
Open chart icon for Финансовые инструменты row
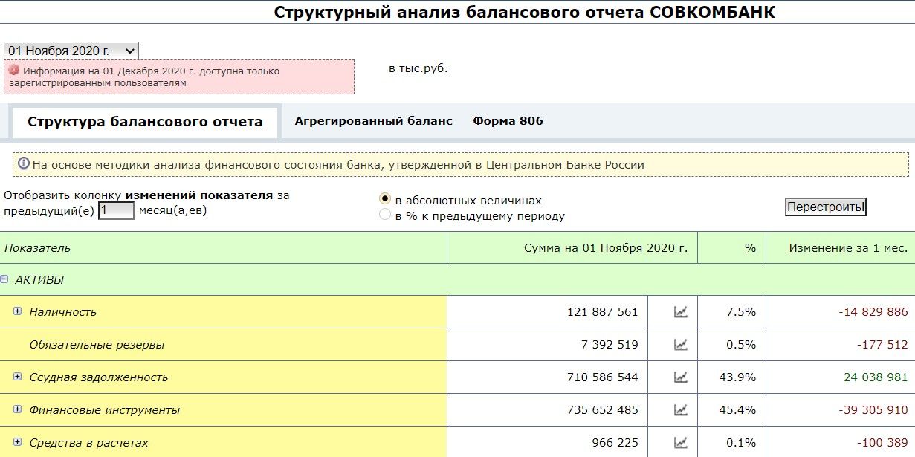point(680,410)
